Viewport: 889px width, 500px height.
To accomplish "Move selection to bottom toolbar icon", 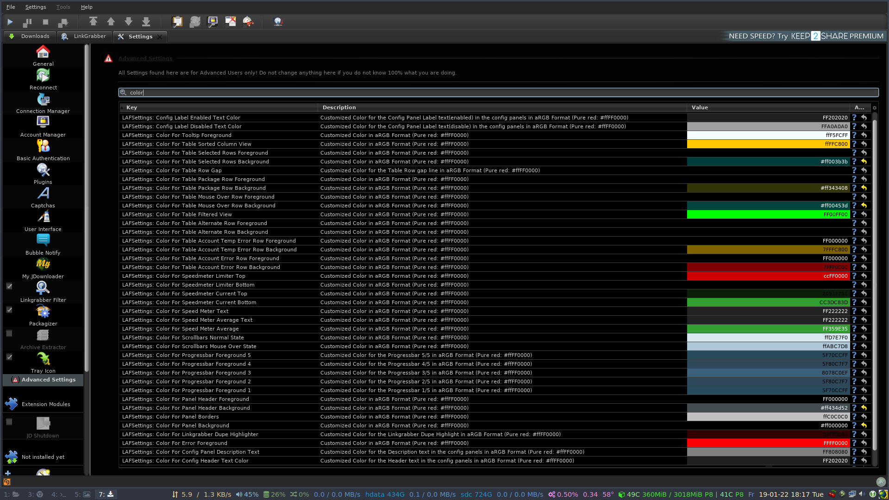I will [x=146, y=21].
